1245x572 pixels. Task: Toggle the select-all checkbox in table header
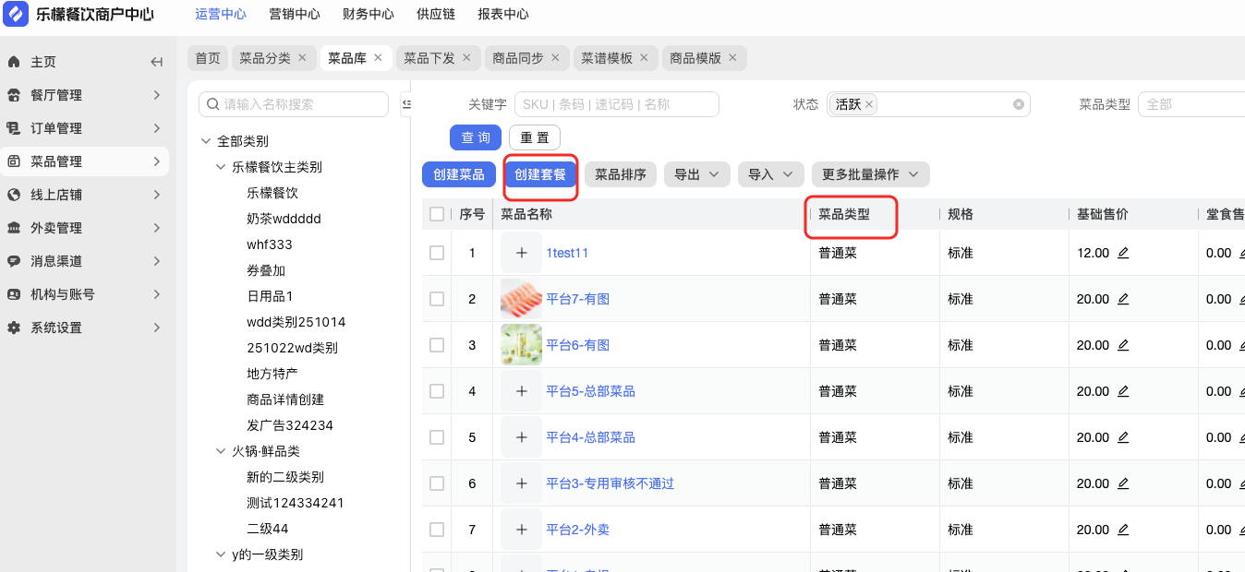pyautogui.click(x=437, y=214)
